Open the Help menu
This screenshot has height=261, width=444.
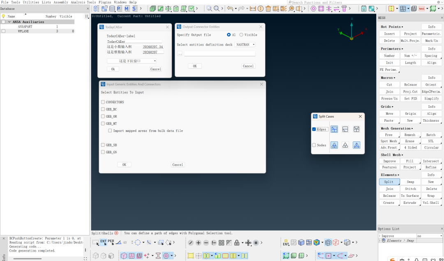tap(133, 2)
